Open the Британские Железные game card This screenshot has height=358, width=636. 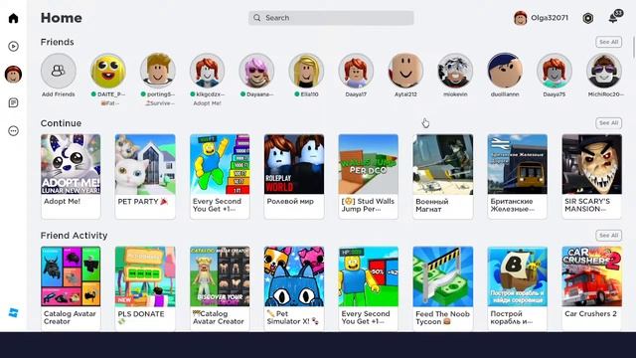517,177
